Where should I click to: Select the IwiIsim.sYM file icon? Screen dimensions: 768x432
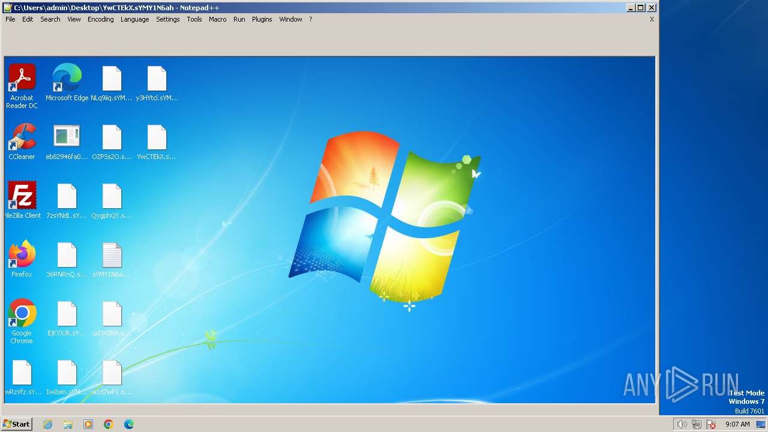(67, 377)
